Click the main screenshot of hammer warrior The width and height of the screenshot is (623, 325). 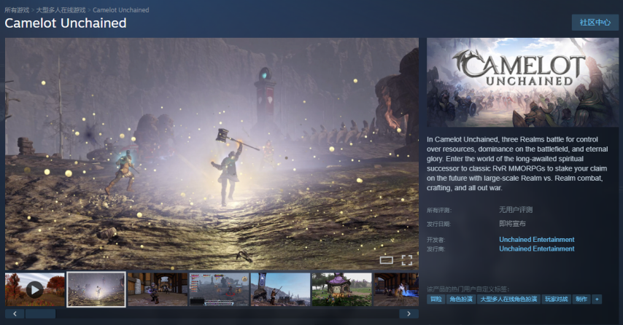(x=212, y=154)
